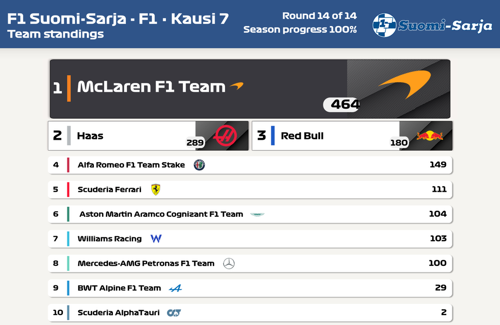Click the Williams W logo
This screenshot has height=325, width=500.
[x=156, y=239]
